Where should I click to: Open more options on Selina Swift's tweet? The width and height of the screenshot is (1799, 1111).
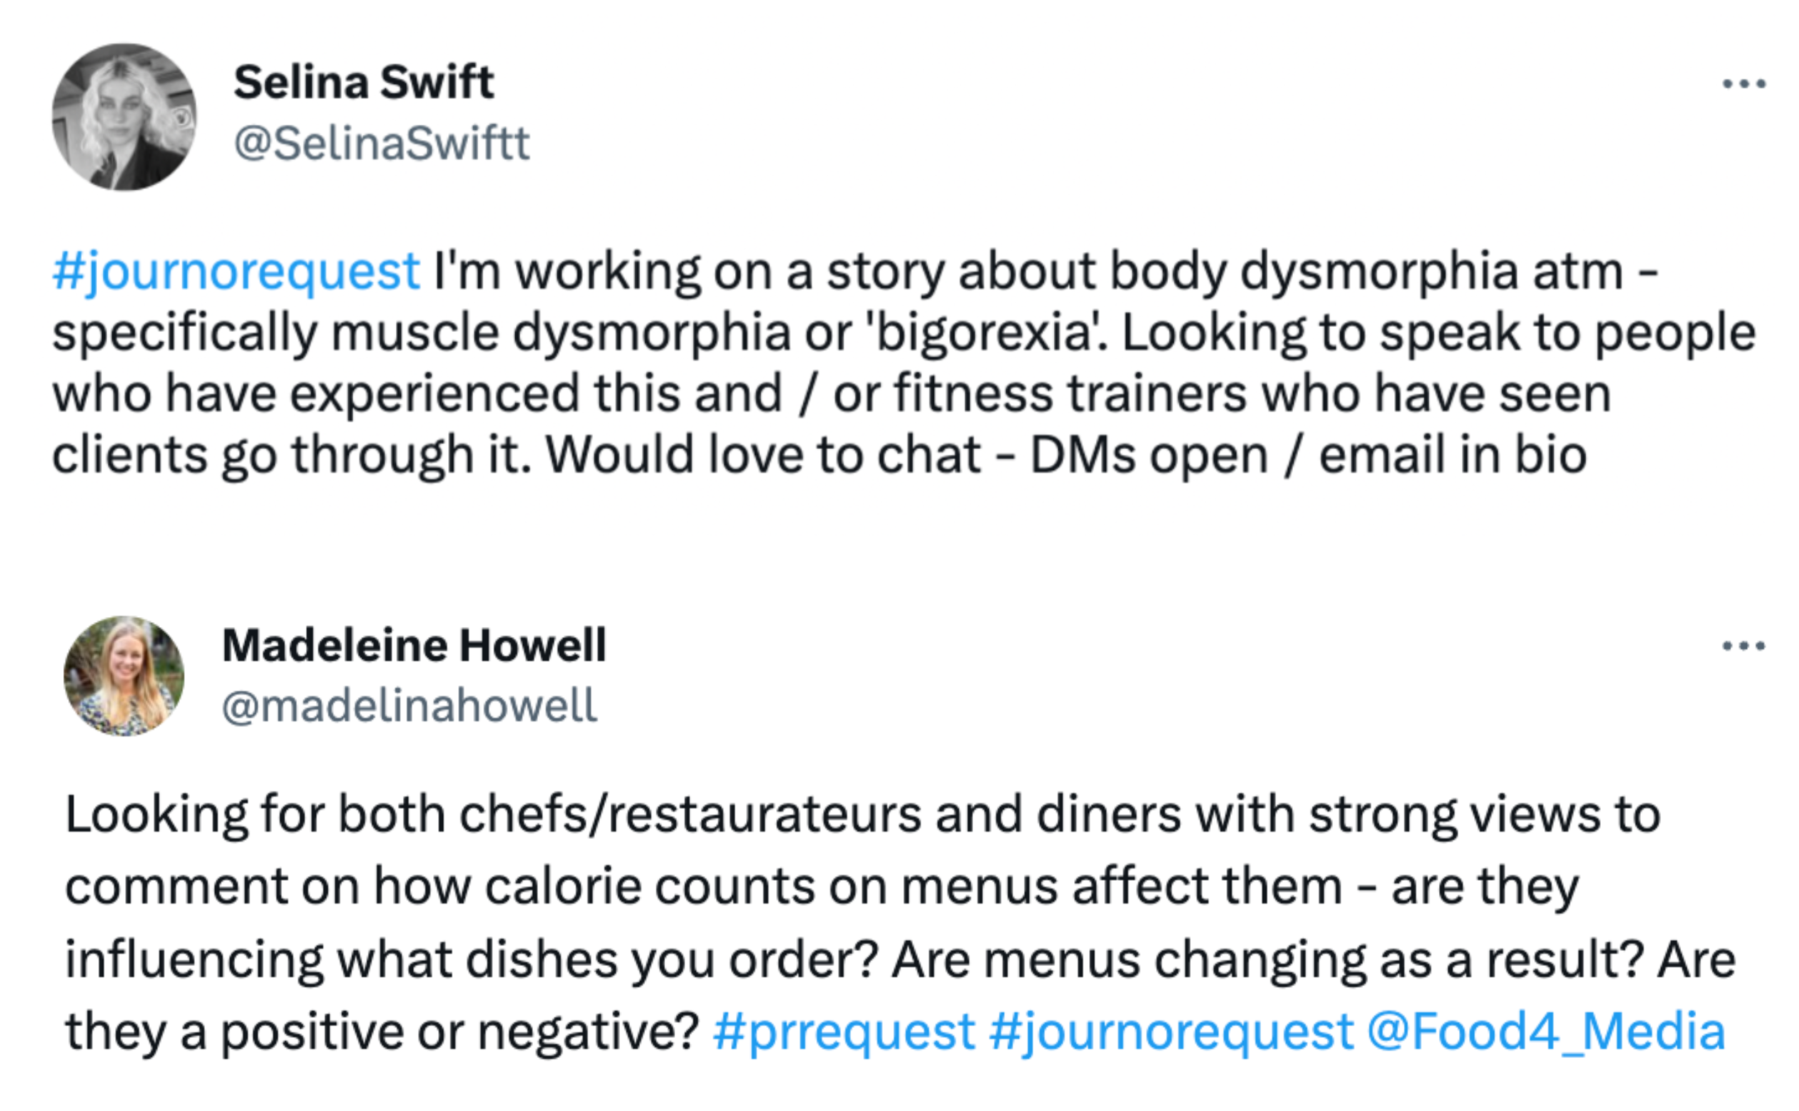point(1744,84)
